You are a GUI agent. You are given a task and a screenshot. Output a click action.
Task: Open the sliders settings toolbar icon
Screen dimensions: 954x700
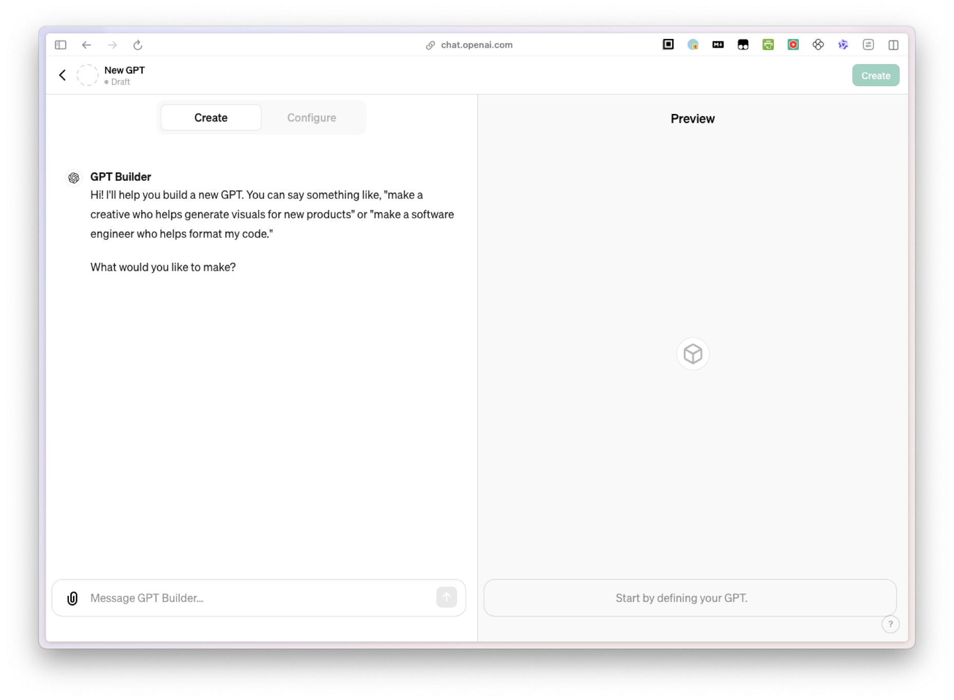[868, 45]
